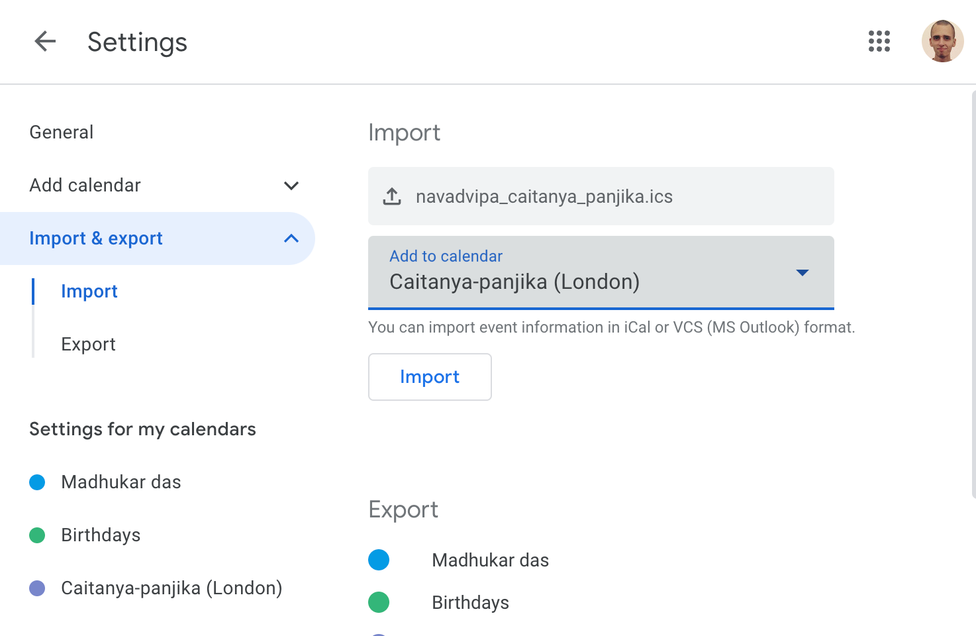976x636 pixels.
Task: Click the back arrow next to Settings
Action: 45,42
